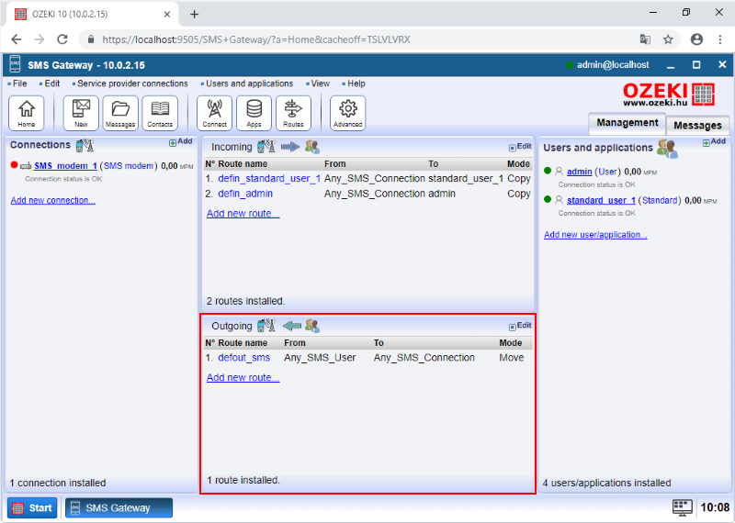Click the taskbar monitor tray icon

pos(682,507)
